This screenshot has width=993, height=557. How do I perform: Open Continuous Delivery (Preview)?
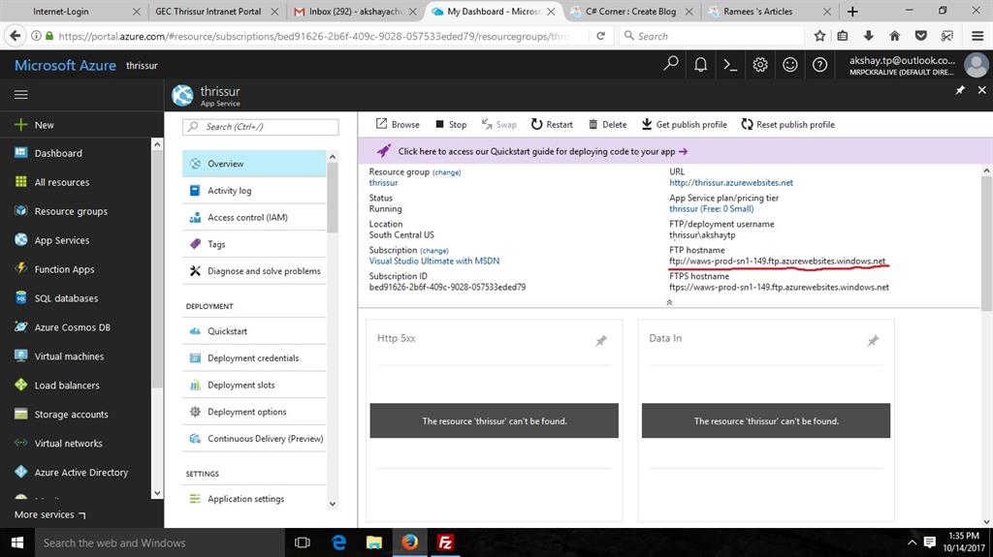click(254, 438)
